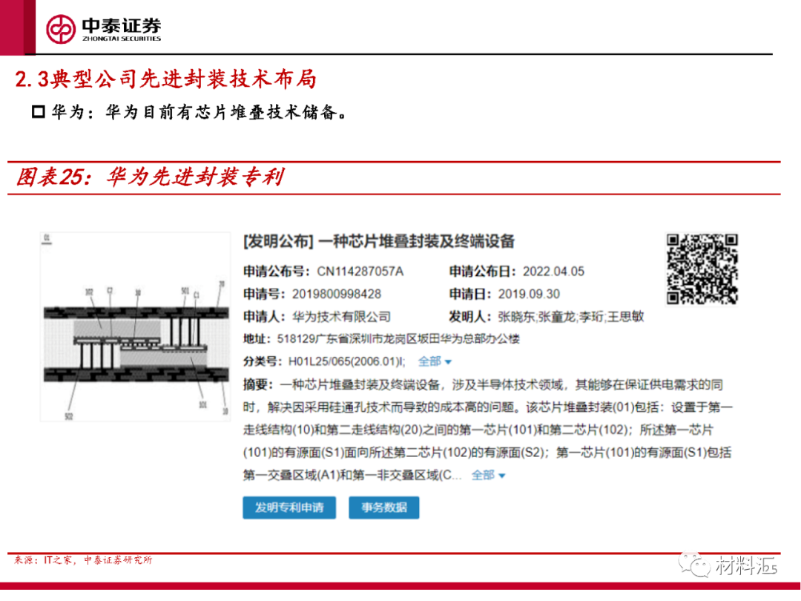Click the 申请公布日 label

click(483, 272)
